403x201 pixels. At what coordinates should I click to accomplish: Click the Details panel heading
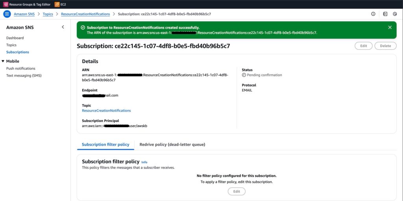[90, 62]
